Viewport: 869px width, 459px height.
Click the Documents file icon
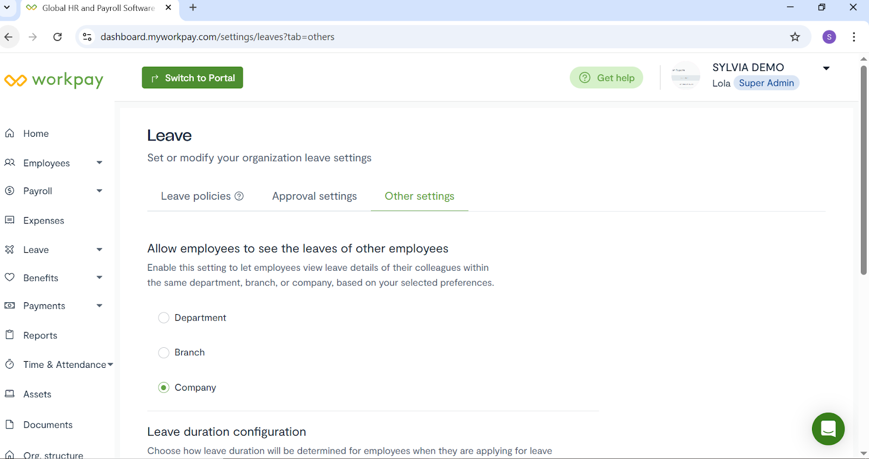pos(10,424)
